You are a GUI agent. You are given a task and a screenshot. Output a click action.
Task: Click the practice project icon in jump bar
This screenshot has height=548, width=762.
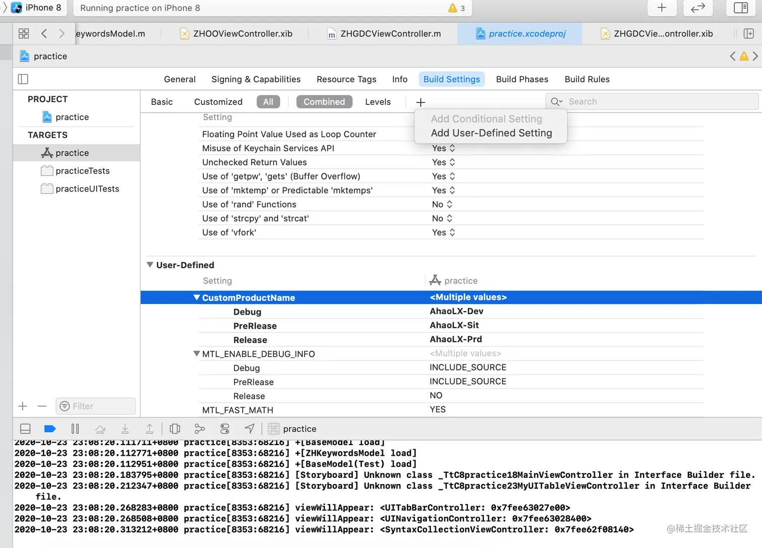coord(24,56)
